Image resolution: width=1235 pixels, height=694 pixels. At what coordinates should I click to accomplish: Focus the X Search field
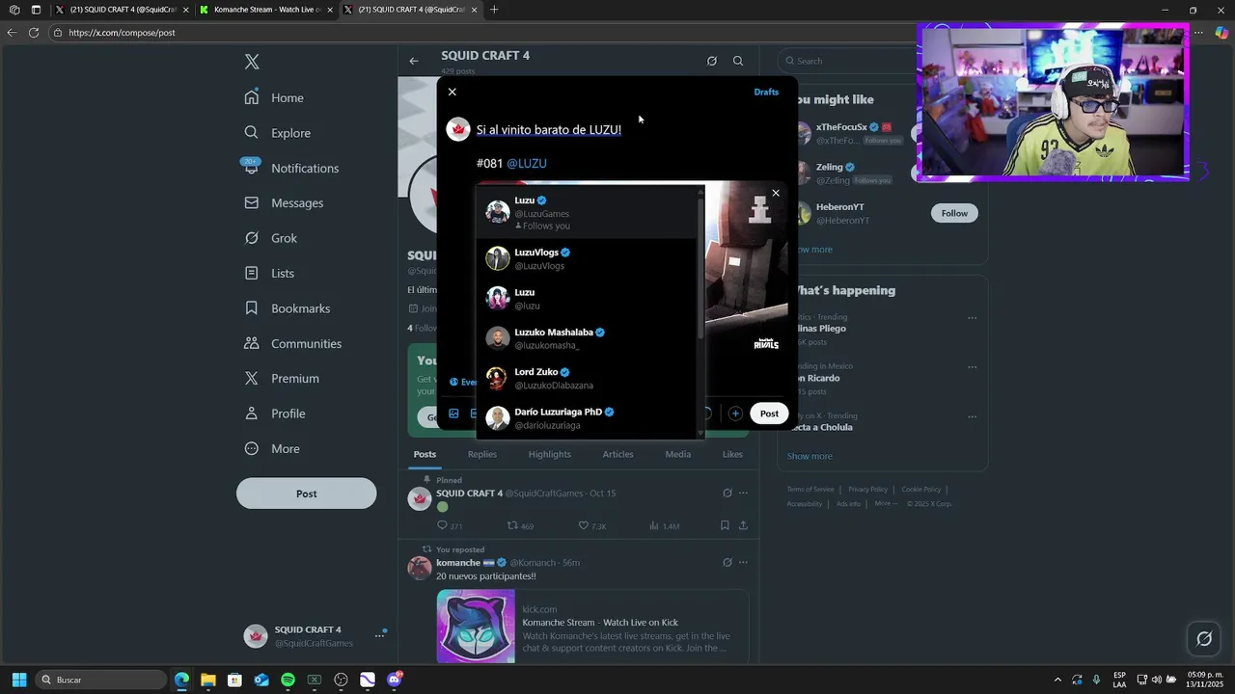(849, 61)
